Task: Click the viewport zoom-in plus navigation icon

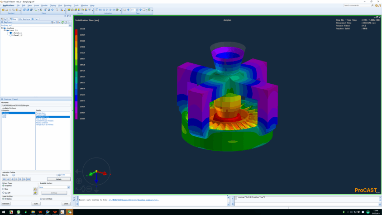Action: [79, 181]
